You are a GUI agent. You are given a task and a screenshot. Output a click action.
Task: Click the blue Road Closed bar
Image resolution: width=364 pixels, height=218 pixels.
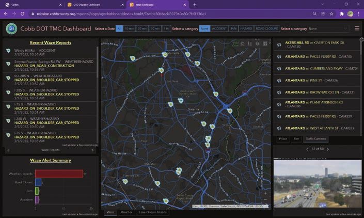[x=38, y=182]
